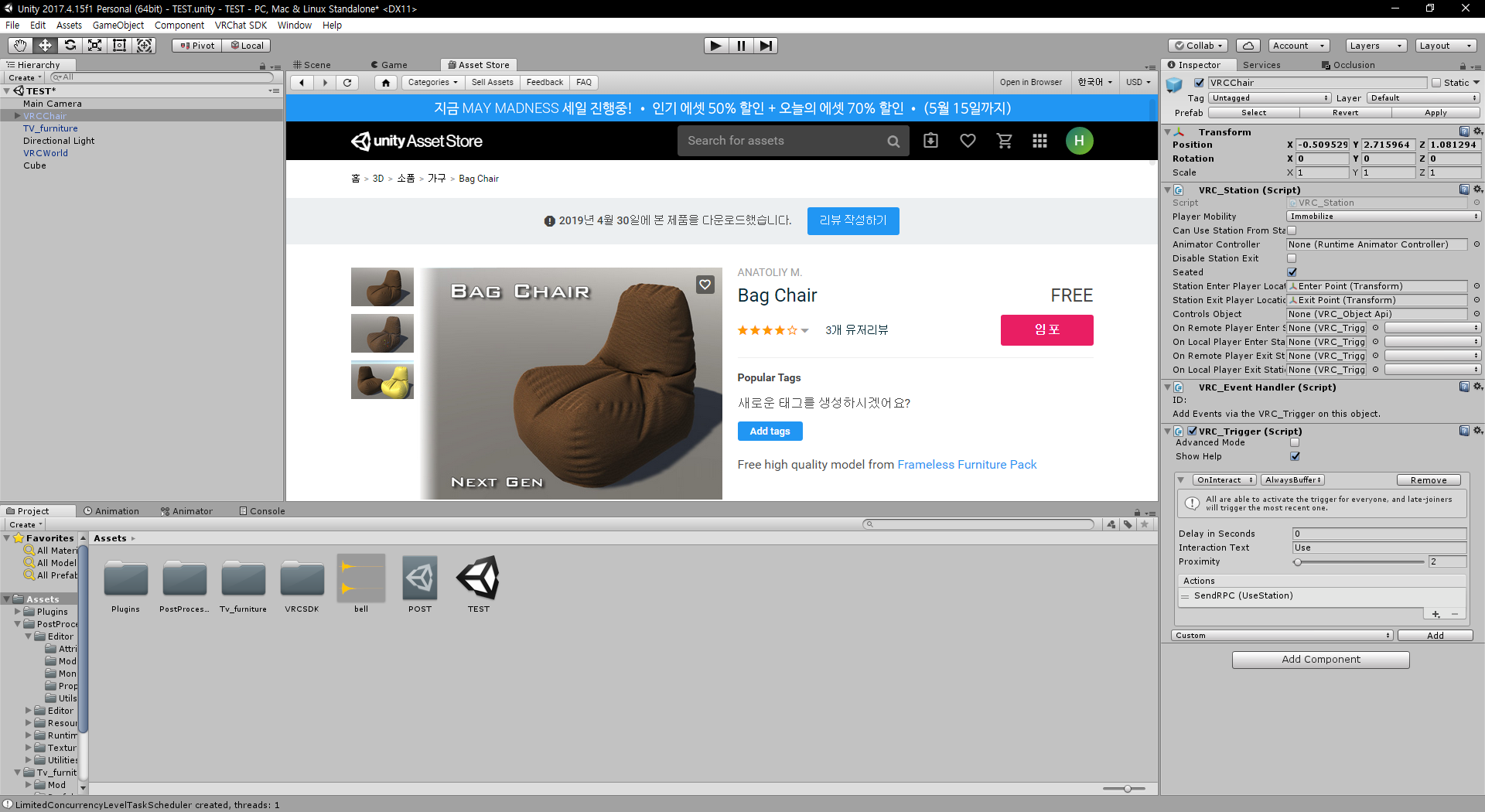This screenshot has height=812, width=1485.
Task: Toggle Show Help checkbox
Action: click(1295, 456)
